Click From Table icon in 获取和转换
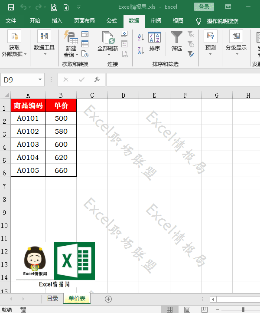Screen dimensions: 260x313 pos(85,44)
